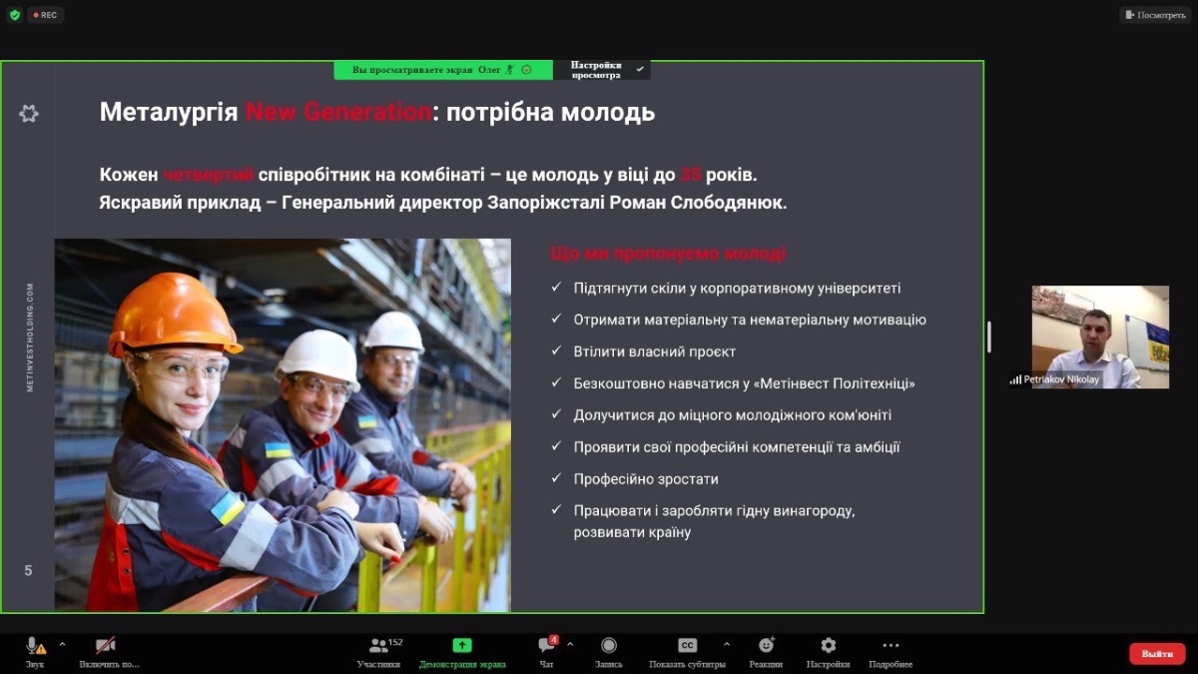Expand audio options arrow next to microphone

pos(62,644)
